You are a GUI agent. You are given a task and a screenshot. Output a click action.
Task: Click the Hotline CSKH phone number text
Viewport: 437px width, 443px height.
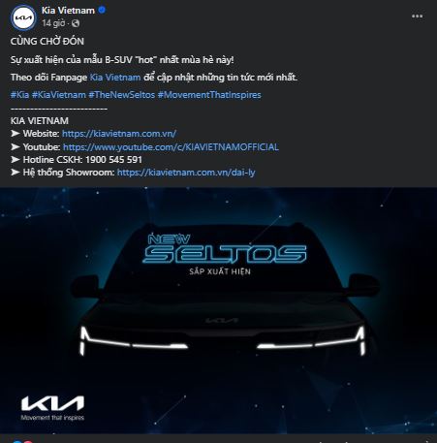113,160
